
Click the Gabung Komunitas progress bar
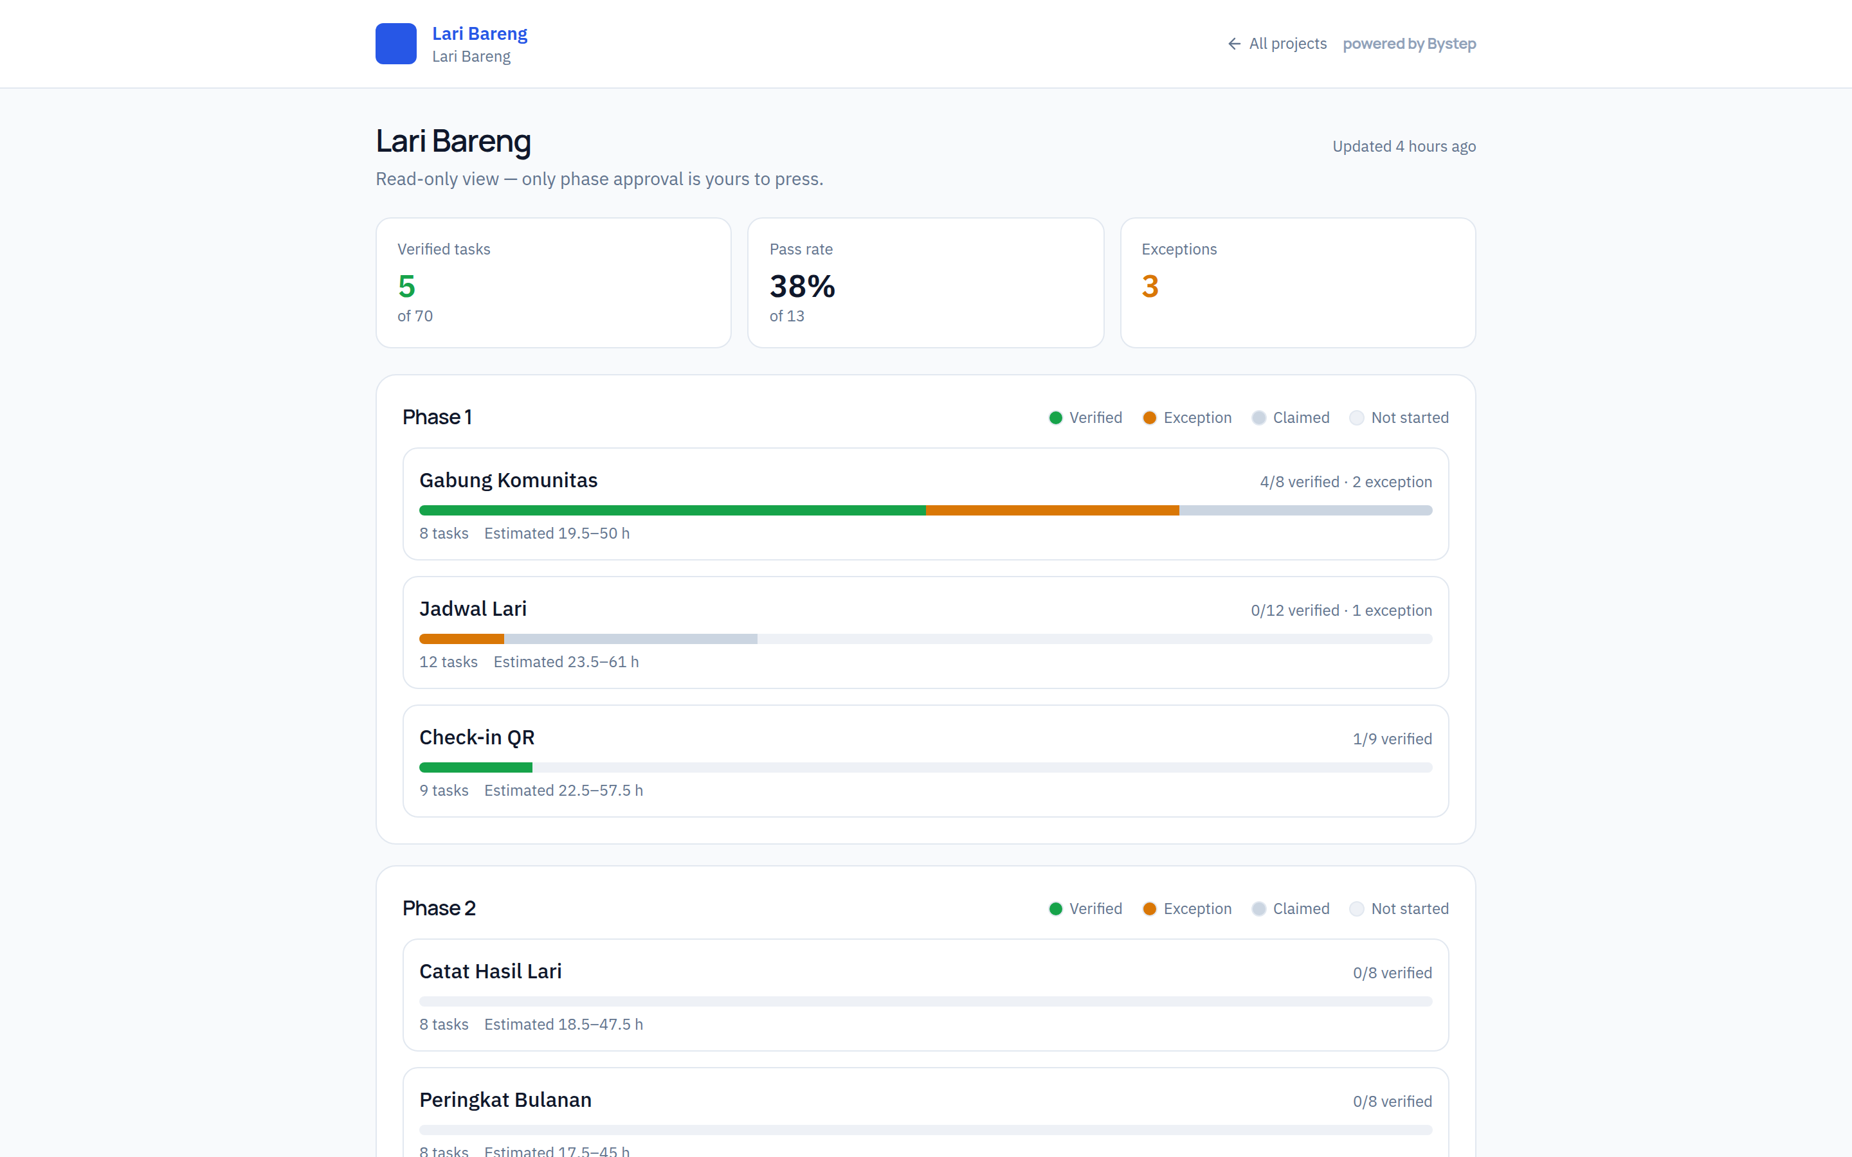pos(925,510)
